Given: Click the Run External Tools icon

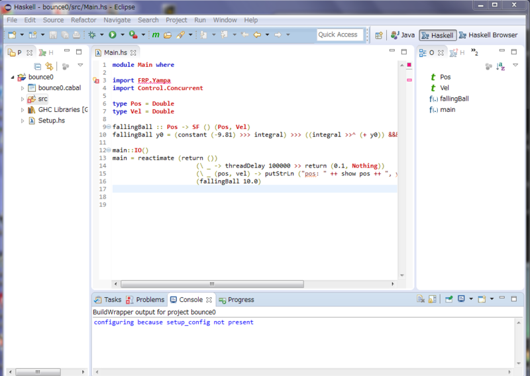Looking at the screenshot, I should click(x=133, y=35).
